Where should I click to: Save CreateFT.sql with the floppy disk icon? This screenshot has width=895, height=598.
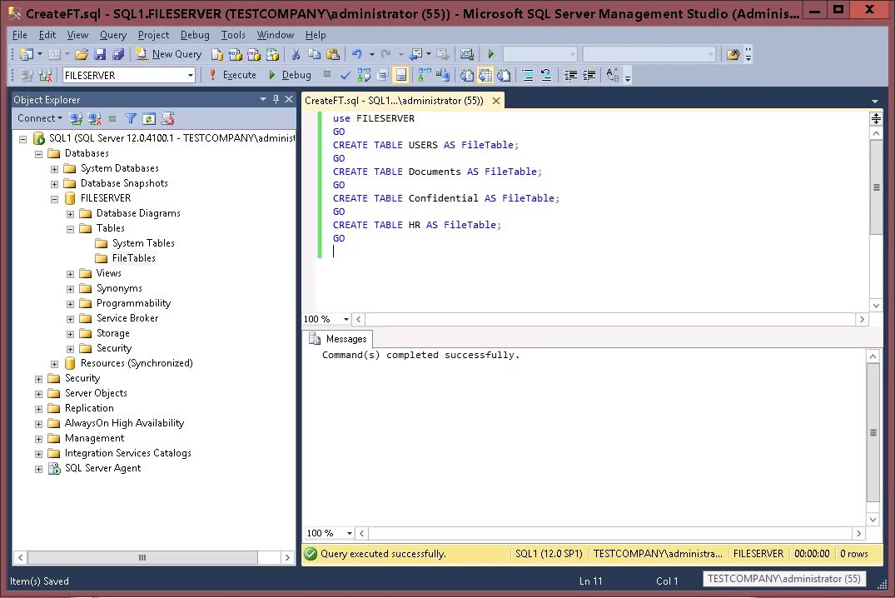(100, 54)
